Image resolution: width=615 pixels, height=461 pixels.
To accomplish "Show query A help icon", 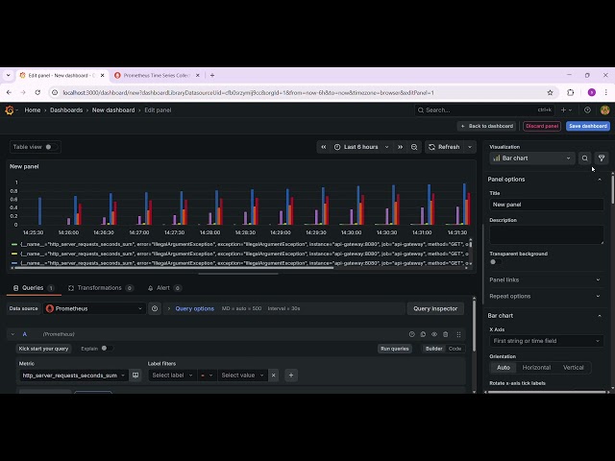I will (412, 334).
